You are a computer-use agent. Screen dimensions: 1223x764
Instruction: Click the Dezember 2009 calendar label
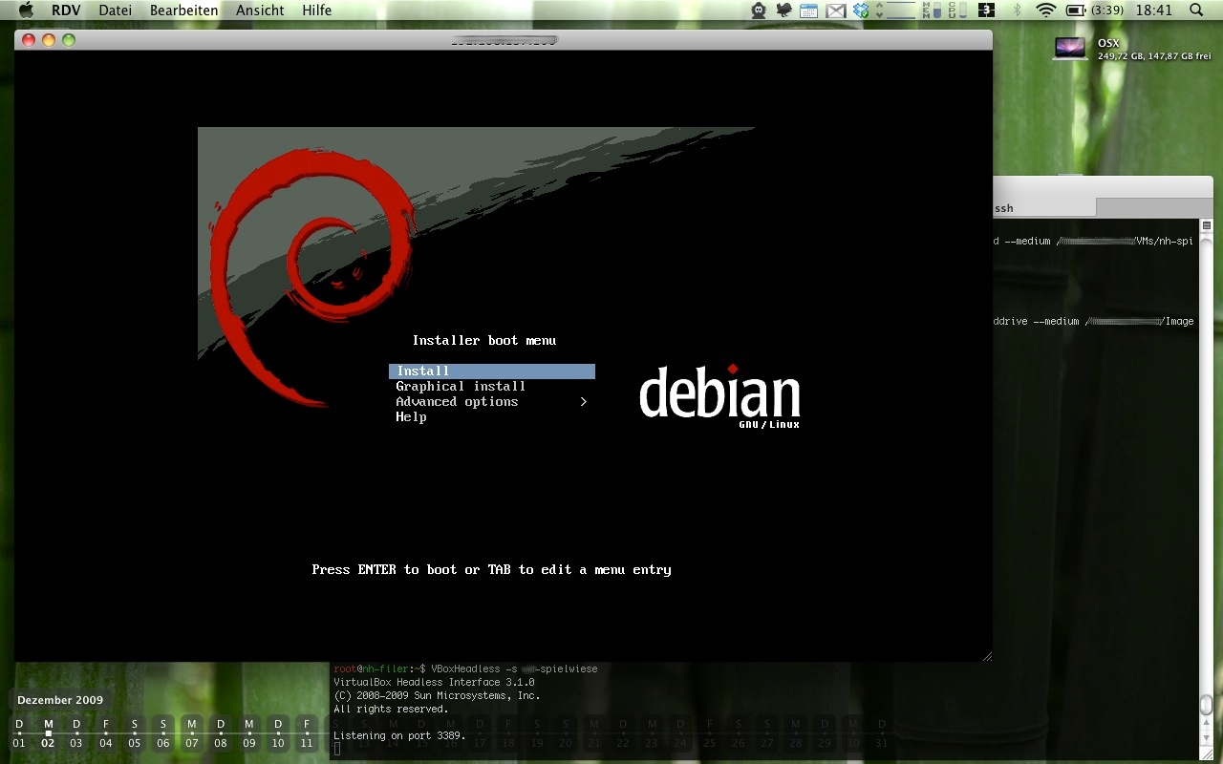click(60, 700)
